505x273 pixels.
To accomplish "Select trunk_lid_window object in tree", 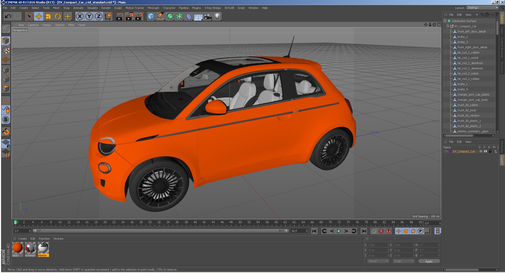I will (x=468, y=115).
